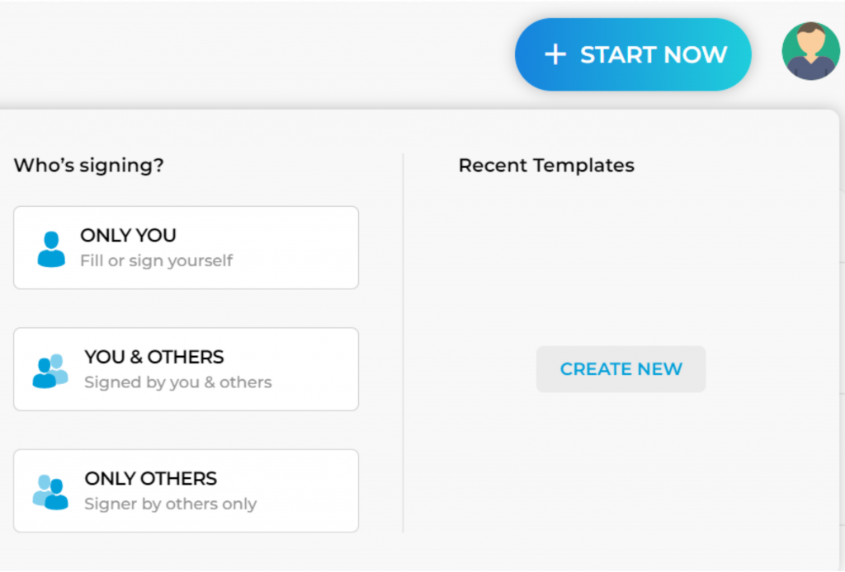Image resolution: width=845 pixels, height=572 pixels.
Task: Open the Recent Templates section header
Action: click(546, 165)
